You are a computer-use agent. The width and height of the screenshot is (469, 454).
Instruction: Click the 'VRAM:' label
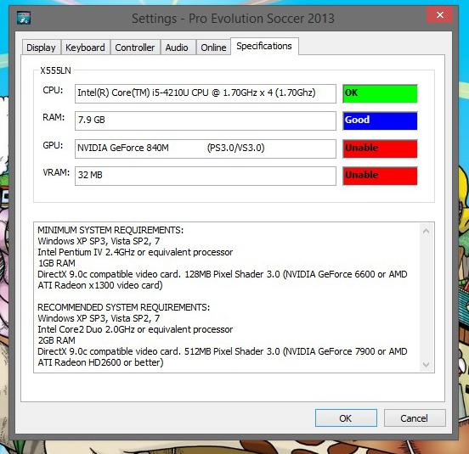click(56, 172)
